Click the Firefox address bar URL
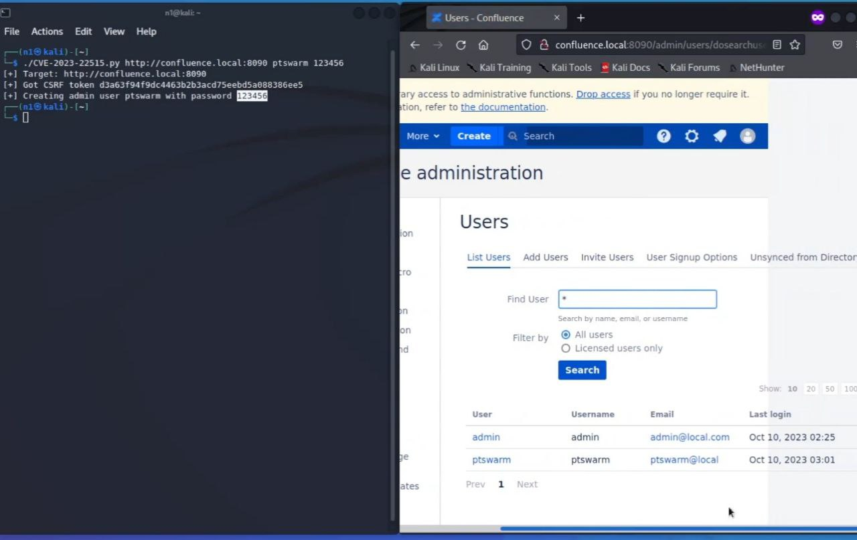 pyautogui.click(x=660, y=45)
